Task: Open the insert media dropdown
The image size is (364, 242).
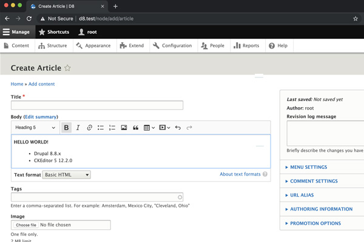Action: pos(164,128)
